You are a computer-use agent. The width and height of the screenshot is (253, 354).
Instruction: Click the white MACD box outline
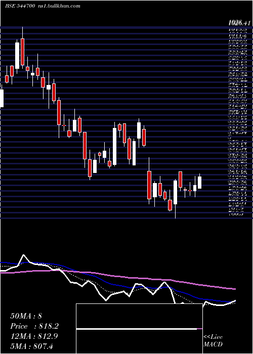click(139, 329)
